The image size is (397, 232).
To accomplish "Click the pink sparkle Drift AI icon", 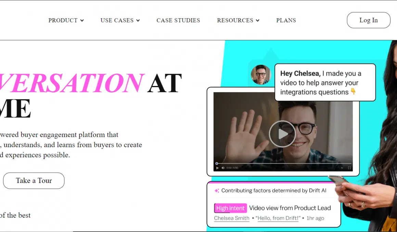I will [217, 191].
